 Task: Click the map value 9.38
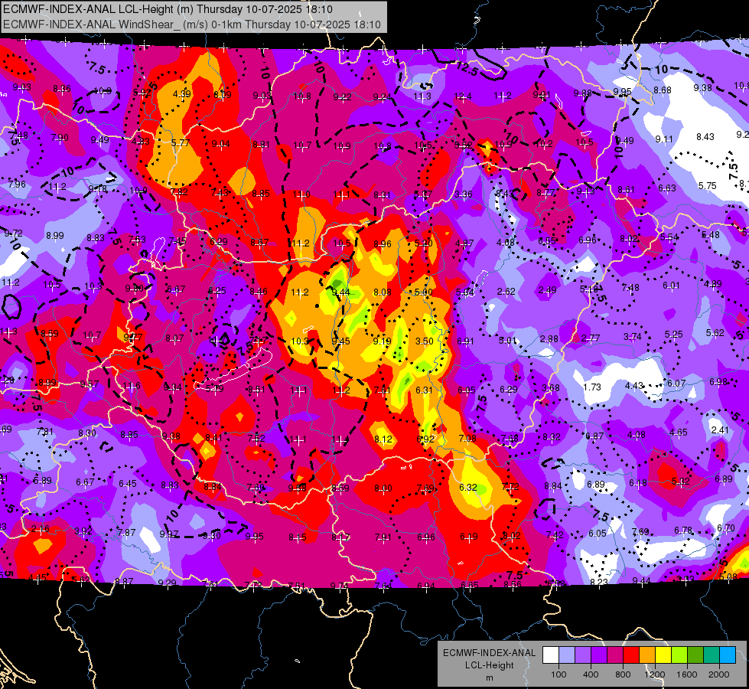tap(702, 87)
